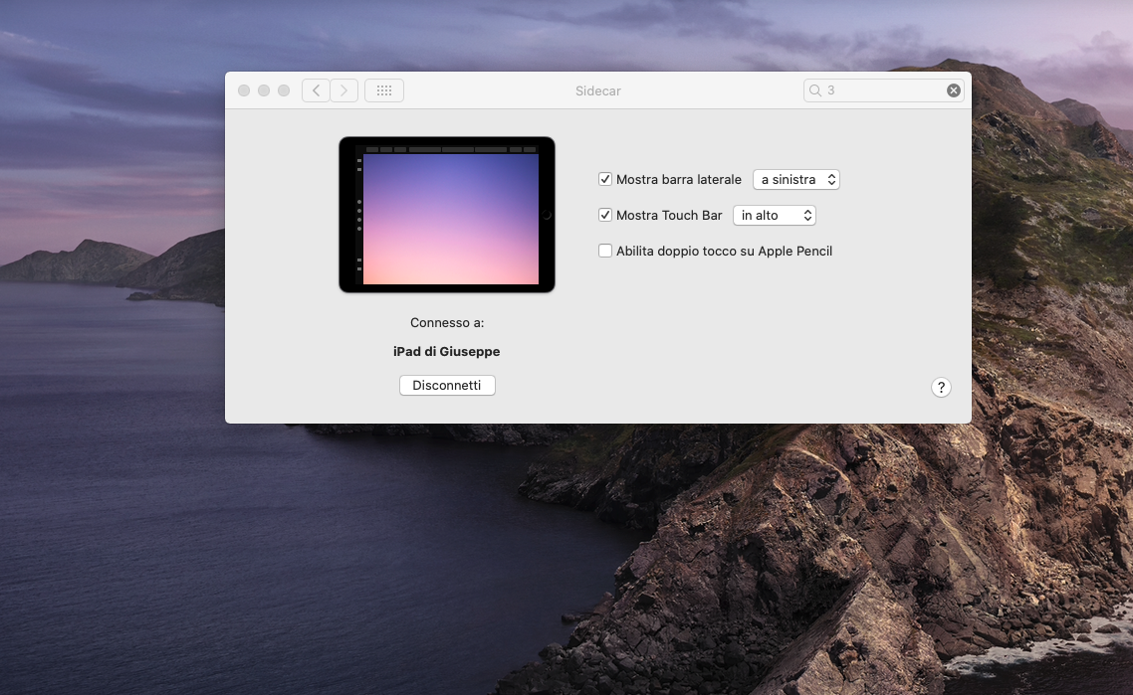Click the Disconnetti button
The height and width of the screenshot is (695, 1133).
[x=447, y=386]
